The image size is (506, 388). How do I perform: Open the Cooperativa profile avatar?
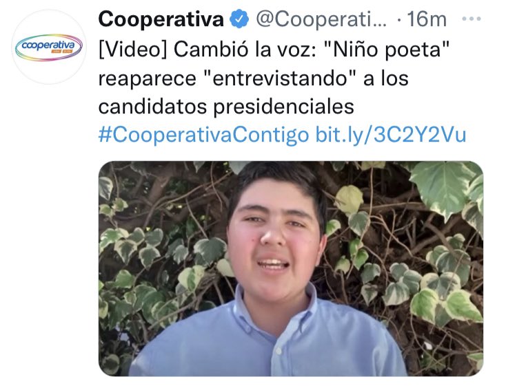coord(49,47)
